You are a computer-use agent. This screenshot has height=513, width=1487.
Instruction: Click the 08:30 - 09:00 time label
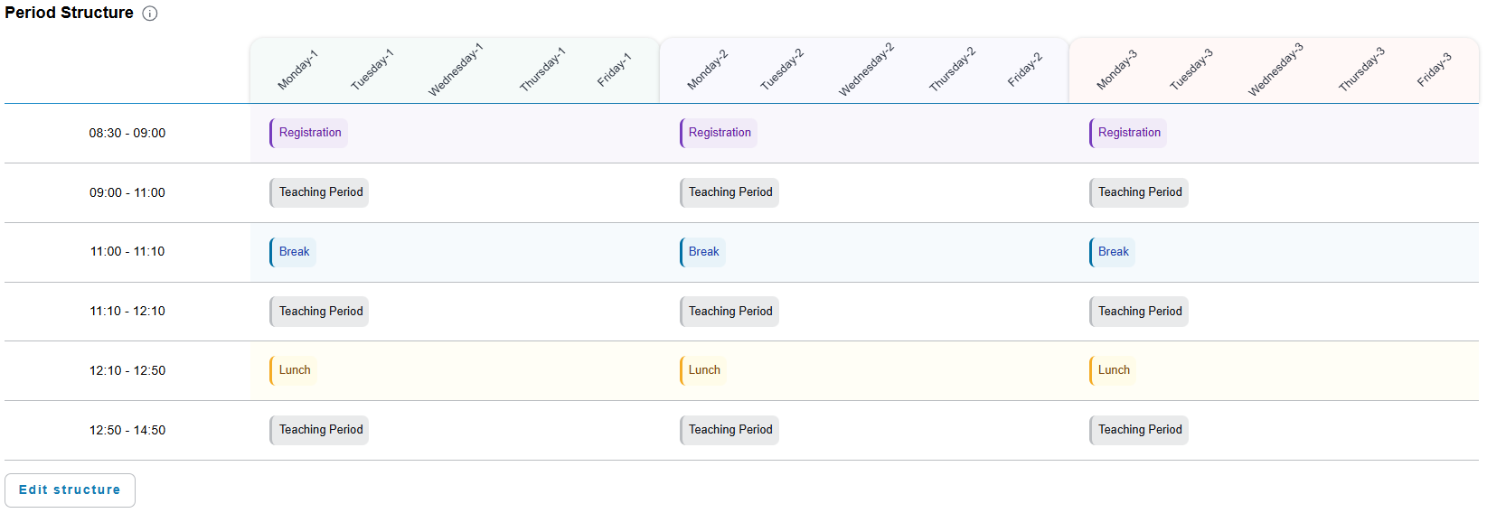(x=127, y=133)
